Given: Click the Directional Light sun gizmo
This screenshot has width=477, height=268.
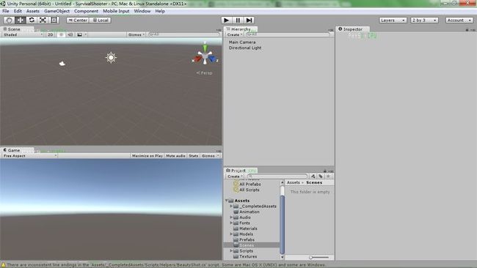Looking at the screenshot, I should pos(111,57).
